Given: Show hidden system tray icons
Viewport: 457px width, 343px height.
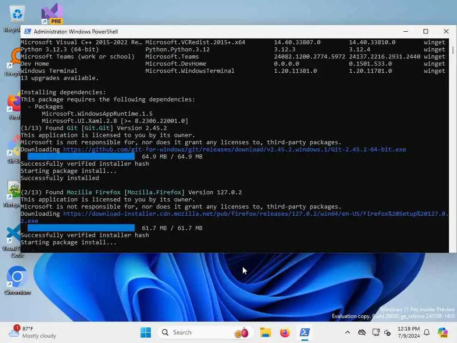Looking at the screenshot, I should pyautogui.click(x=347, y=332).
